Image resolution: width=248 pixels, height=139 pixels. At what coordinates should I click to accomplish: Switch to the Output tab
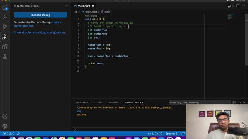click(x=97, y=103)
